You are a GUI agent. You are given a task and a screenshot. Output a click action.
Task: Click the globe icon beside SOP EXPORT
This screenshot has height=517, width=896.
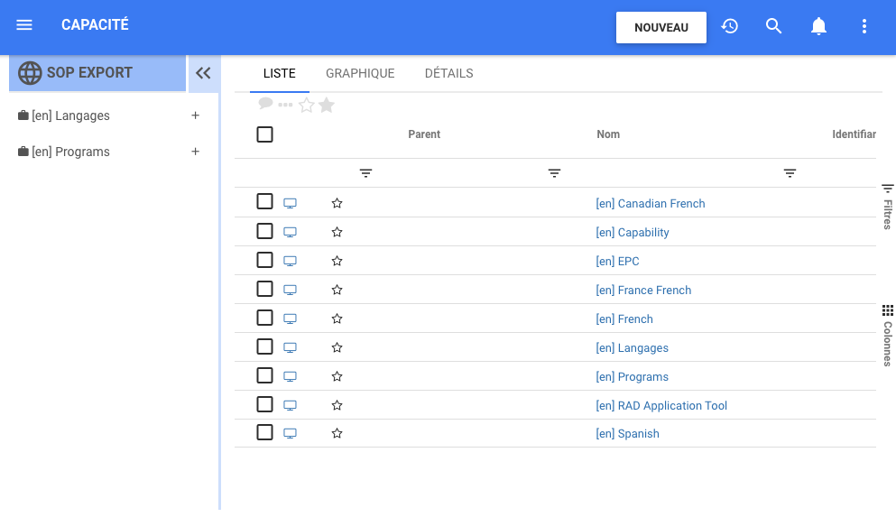pos(30,73)
